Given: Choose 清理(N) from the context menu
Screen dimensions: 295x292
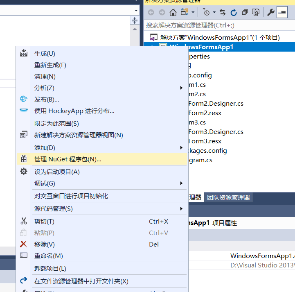Looking at the screenshot, I should point(102,77).
